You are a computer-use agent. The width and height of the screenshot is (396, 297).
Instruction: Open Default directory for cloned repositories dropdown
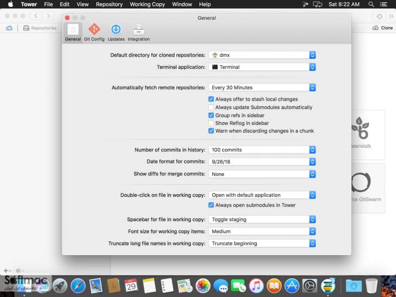coord(262,55)
